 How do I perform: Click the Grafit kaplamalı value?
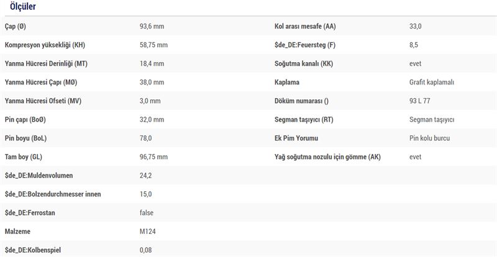pyautogui.click(x=432, y=83)
